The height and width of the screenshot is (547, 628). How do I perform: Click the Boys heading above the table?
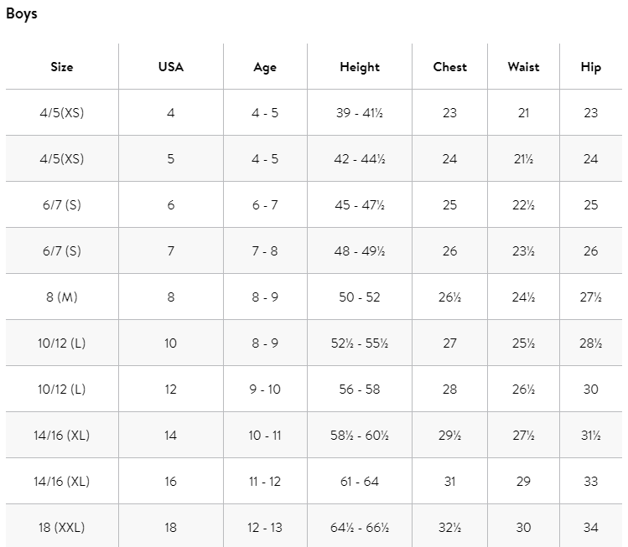pos(22,14)
